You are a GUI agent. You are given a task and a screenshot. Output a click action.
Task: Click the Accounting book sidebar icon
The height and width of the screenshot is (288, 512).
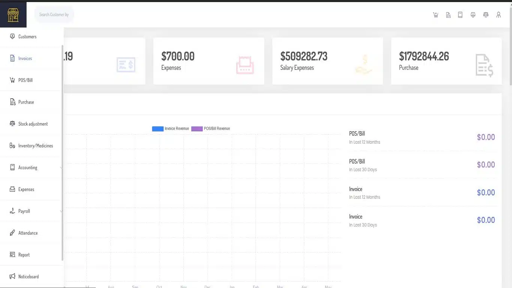pyautogui.click(x=12, y=167)
